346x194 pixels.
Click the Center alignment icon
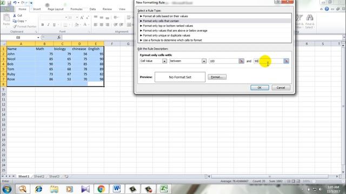102,25
